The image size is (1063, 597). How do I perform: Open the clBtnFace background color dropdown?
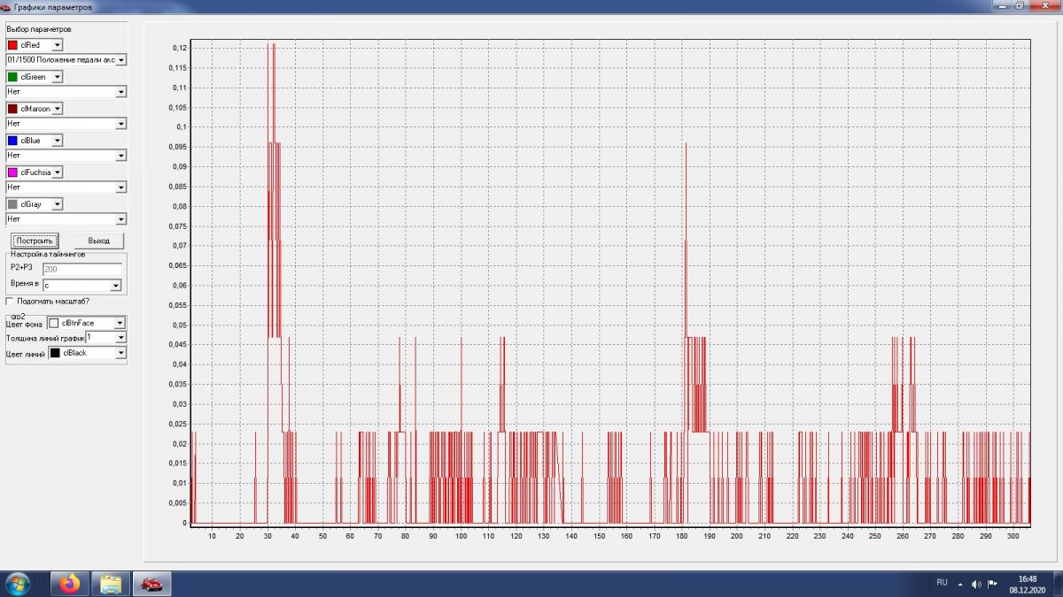(x=120, y=323)
